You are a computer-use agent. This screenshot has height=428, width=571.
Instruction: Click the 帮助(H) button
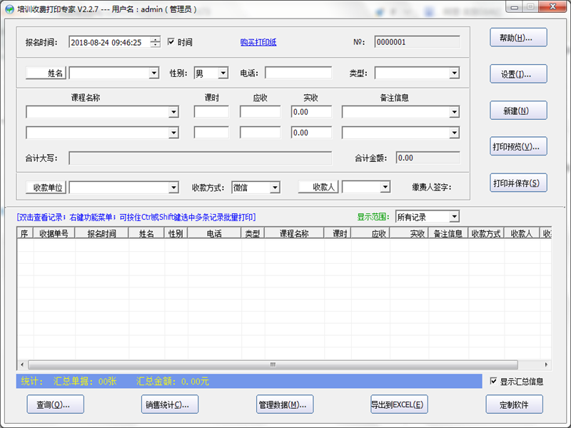click(518, 38)
